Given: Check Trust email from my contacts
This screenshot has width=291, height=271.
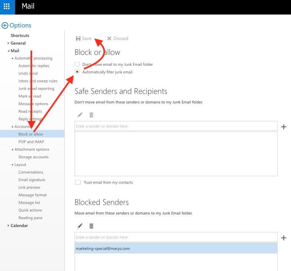Looking at the screenshot, I should [78, 182].
